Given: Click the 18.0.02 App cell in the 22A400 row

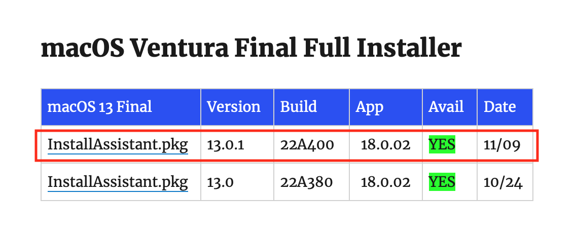Looking at the screenshot, I should tap(385, 145).
